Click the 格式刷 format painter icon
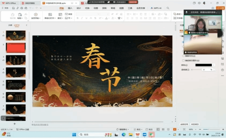Viewport: 226px width, 139px height. pyautogui.click(x=13, y=14)
